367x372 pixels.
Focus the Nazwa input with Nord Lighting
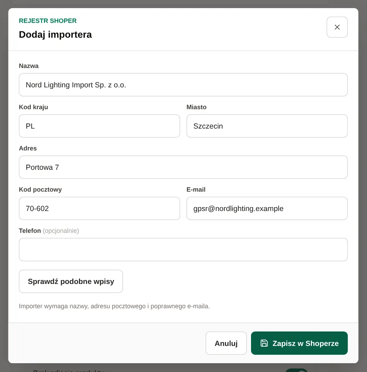183,85
